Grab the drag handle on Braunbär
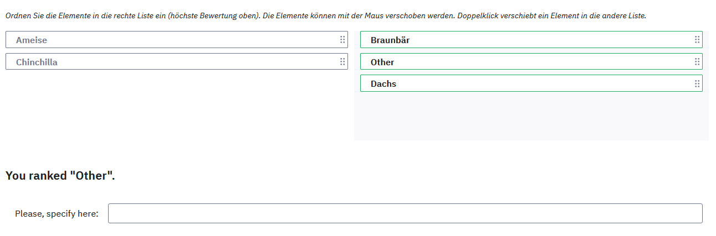 coord(697,40)
